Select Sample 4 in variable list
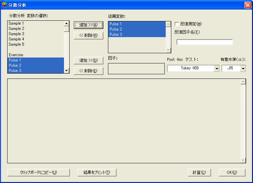The height and width of the screenshot is (183, 253). pos(36,39)
